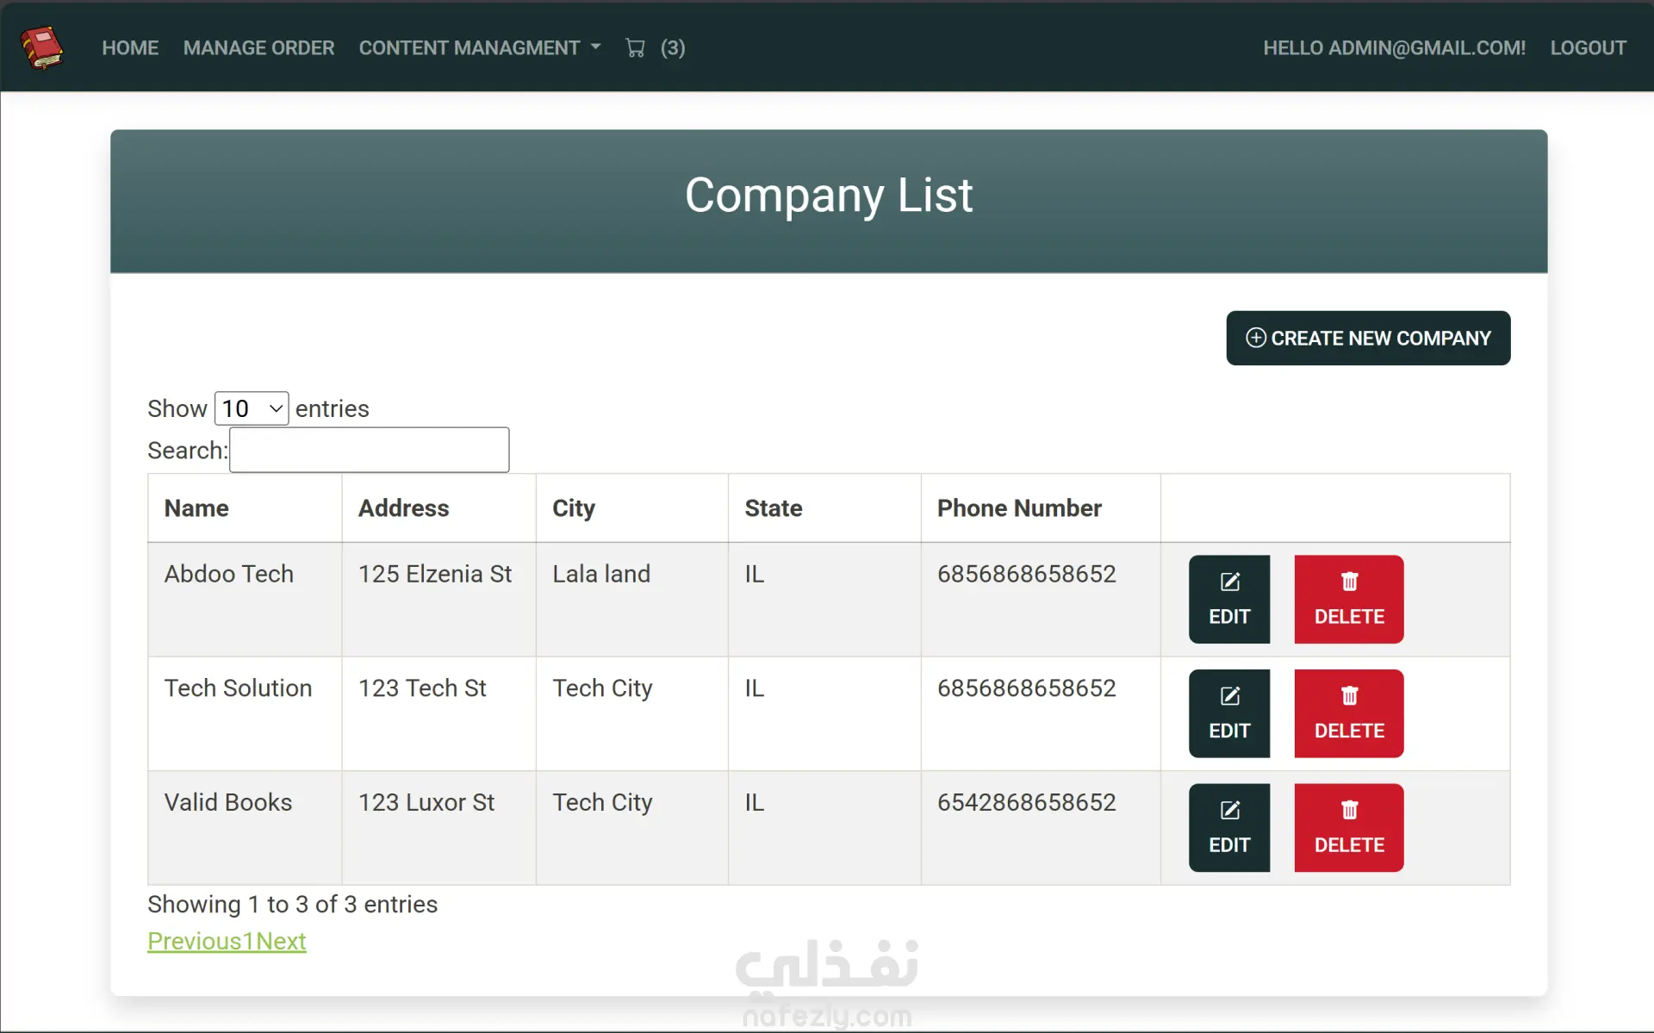Log out of the admin account
This screenshot has width=1654, height=1033.
(x=1588, y=48)
